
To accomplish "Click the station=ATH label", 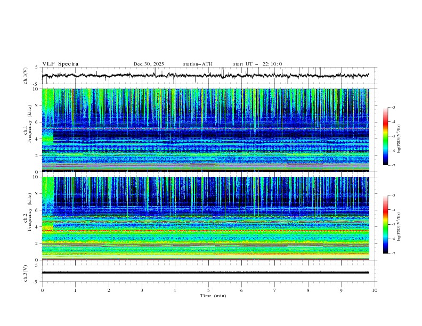I will 198,64.
